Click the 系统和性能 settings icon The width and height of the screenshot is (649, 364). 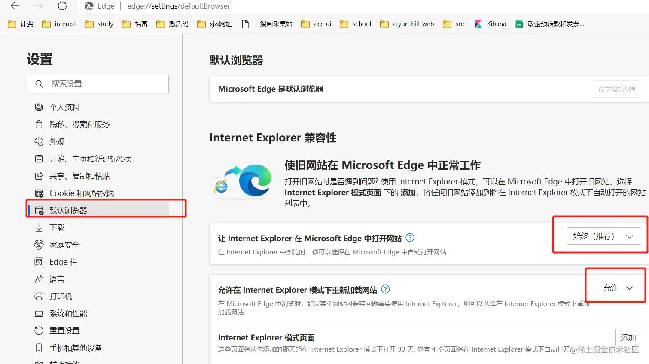pos(40,313)
